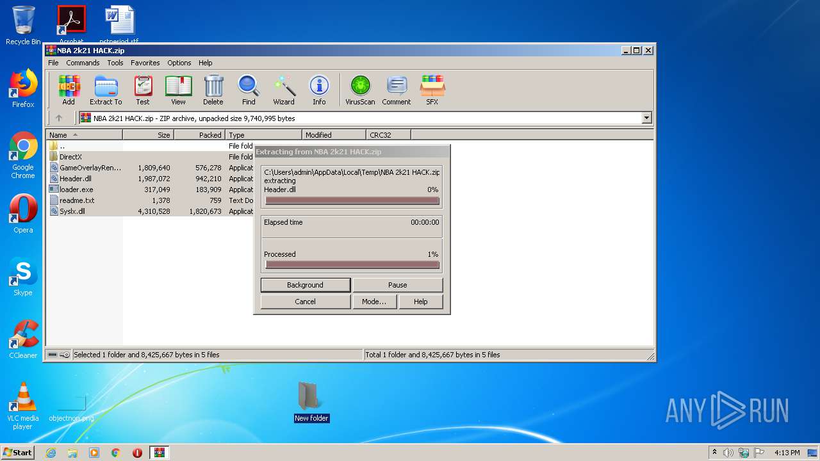Click the Background button in extraction dialog

click(306, 285)
